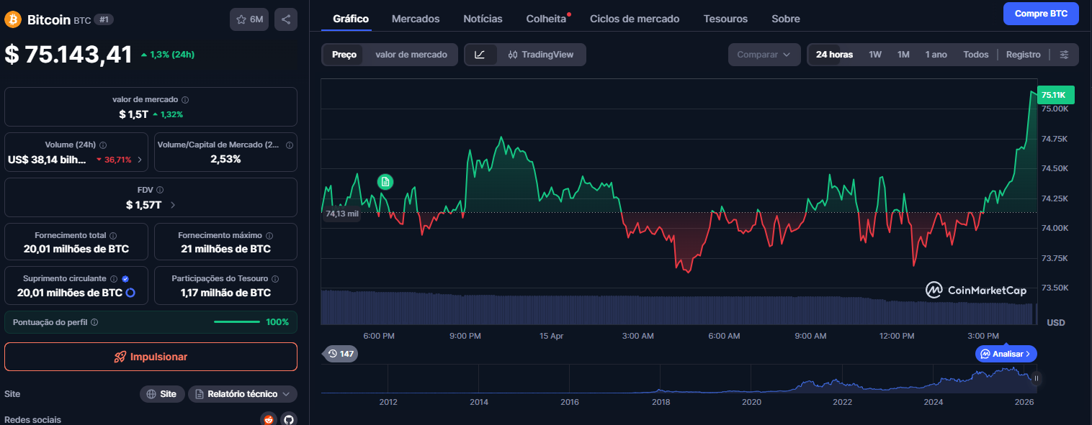Click the CoinMarketCap logo on chart

976,291
